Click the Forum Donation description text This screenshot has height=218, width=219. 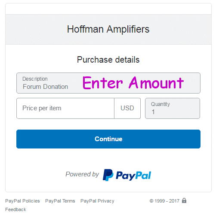click(x=45, y=87)
